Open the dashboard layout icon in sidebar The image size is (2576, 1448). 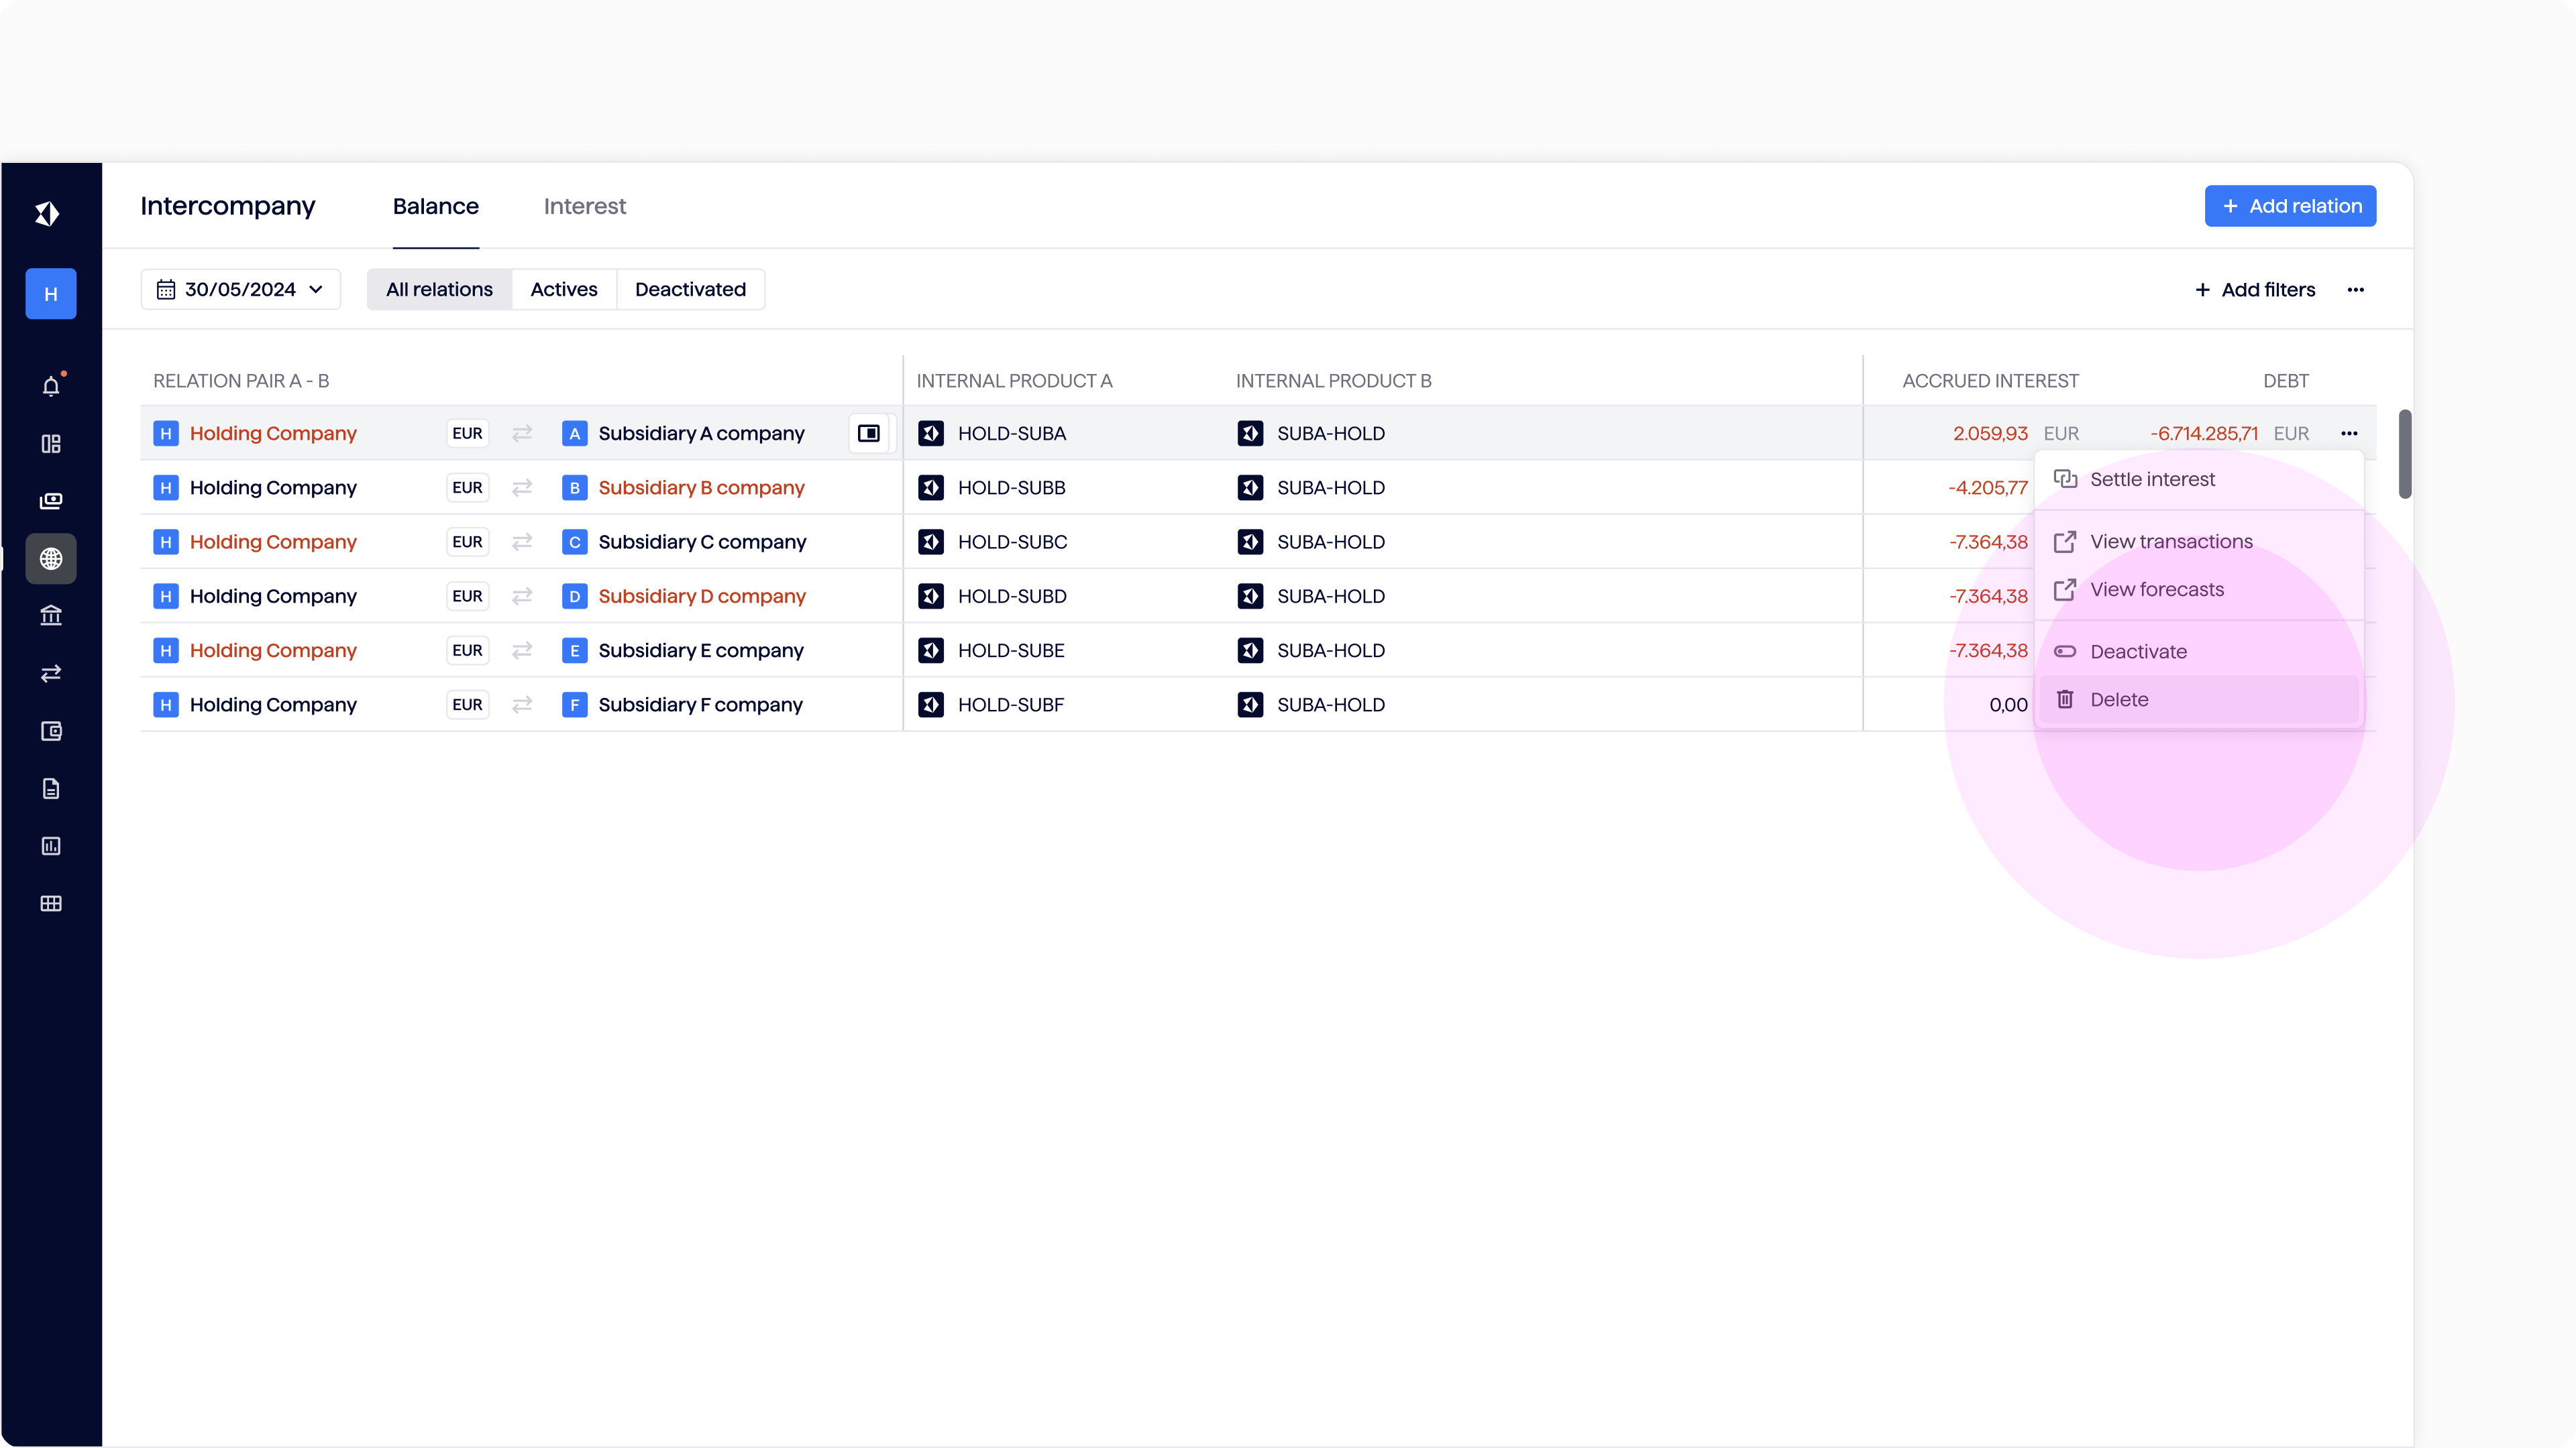click(51, 444)
